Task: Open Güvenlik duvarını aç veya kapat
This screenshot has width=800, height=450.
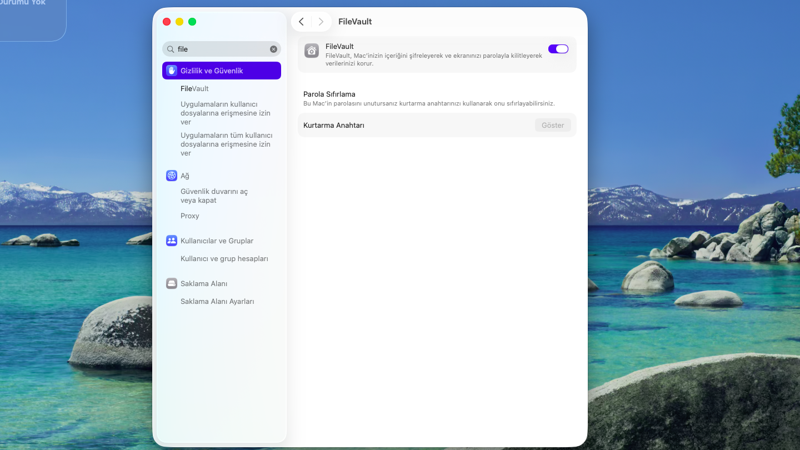Action: 214,196
